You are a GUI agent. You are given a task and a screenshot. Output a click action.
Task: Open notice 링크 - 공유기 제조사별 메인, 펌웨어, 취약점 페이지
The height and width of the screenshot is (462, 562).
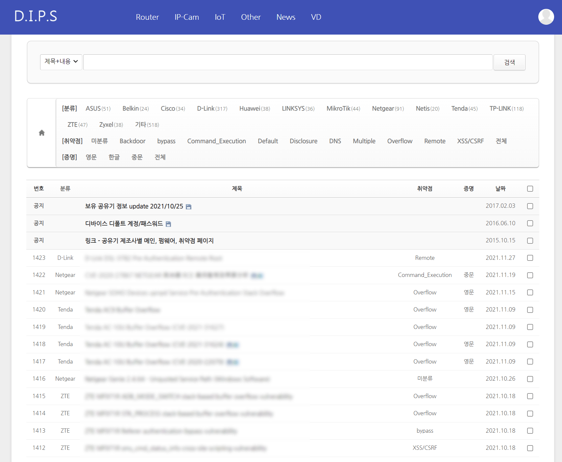[149, 241]
